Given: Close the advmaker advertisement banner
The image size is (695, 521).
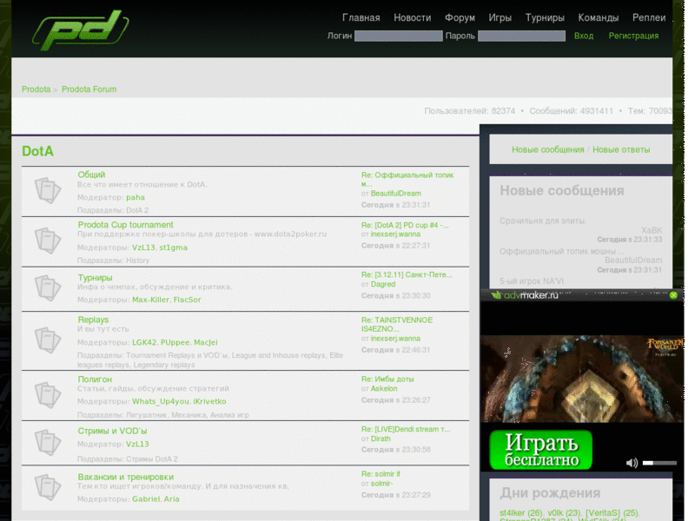Looking at the screenshot, I should tap(673, 295).
